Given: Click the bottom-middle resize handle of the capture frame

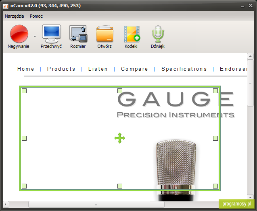Looking at the screenshot, I should tap(120, 186).
